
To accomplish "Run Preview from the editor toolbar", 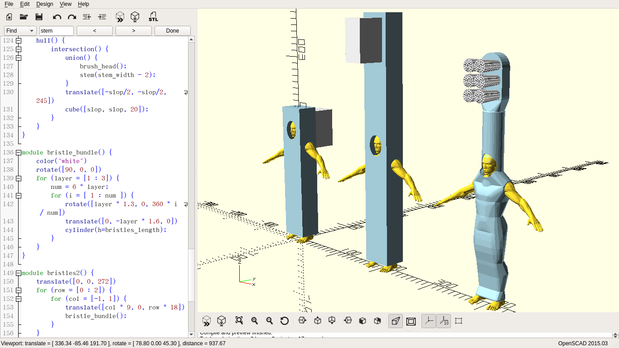I will 120,17.
